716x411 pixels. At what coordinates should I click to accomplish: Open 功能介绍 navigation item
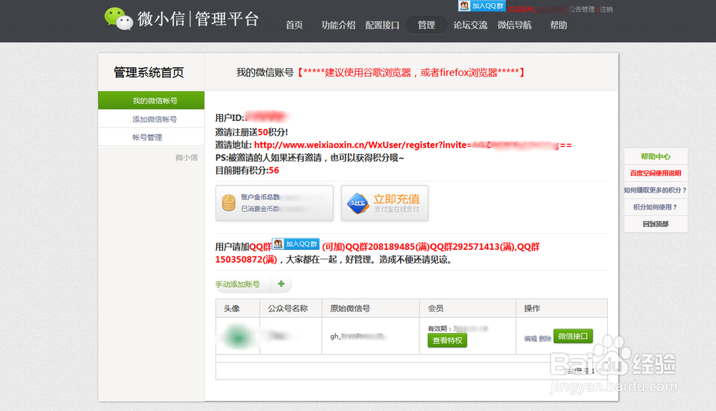[x=339, y=25]
